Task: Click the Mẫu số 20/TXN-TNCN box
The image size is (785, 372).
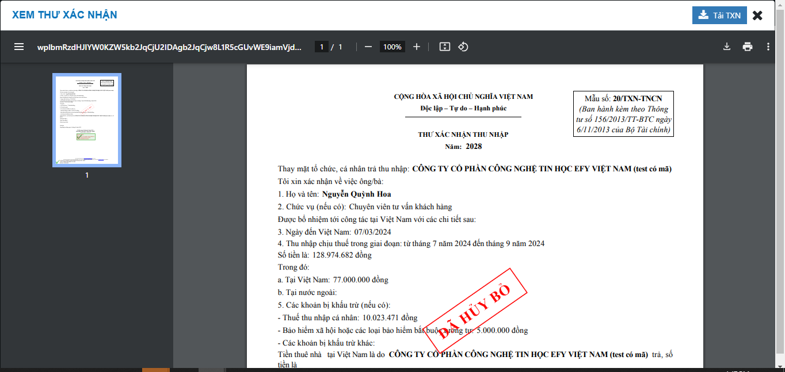Action: pyautogui.click(x=623, y=114)
